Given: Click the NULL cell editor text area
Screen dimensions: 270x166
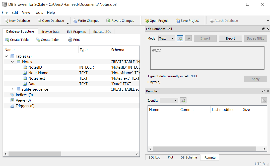Looking at the screenshot, I should [x=207, y=58].
